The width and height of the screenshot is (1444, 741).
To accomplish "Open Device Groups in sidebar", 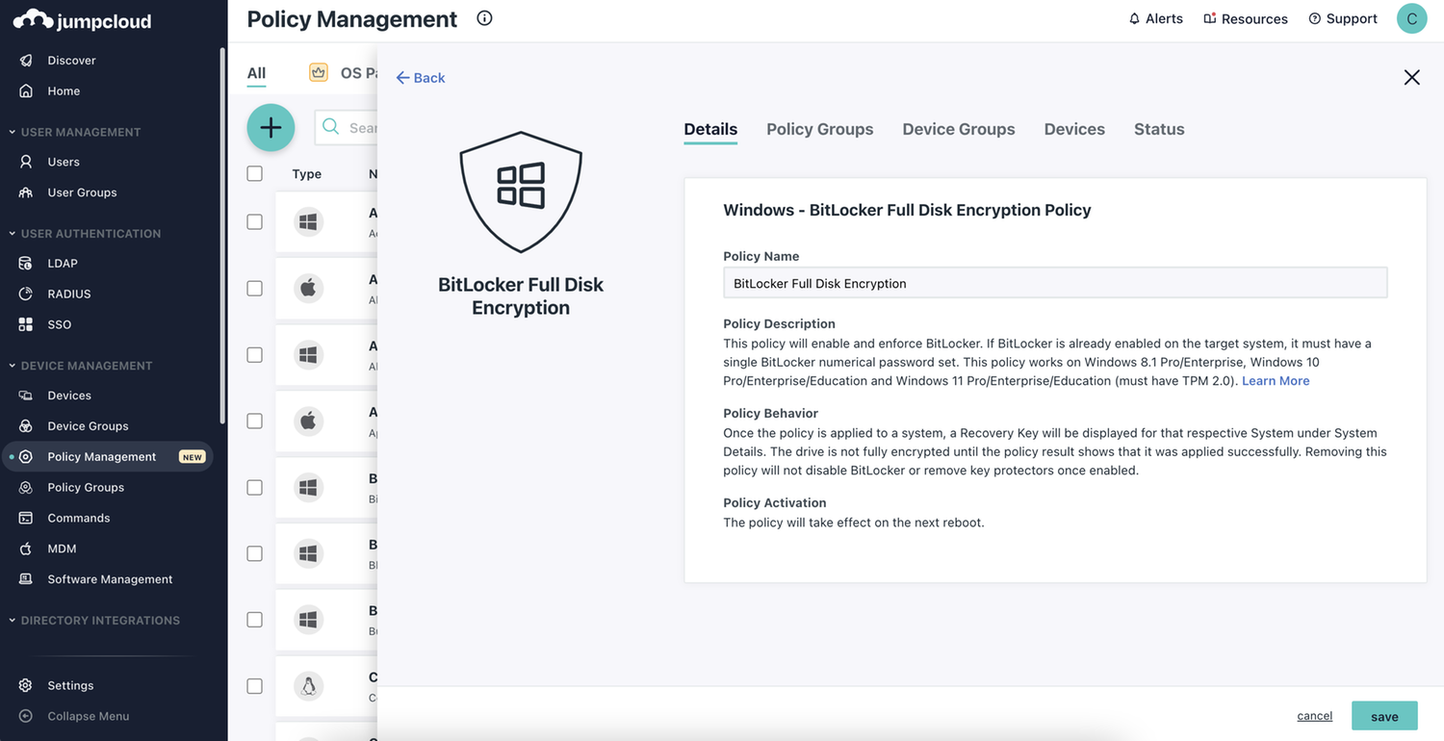I will [x=88, y=426].
